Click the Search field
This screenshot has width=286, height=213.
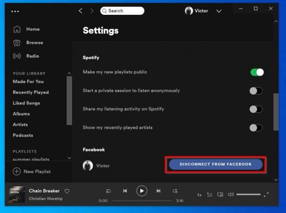(122, 11)
